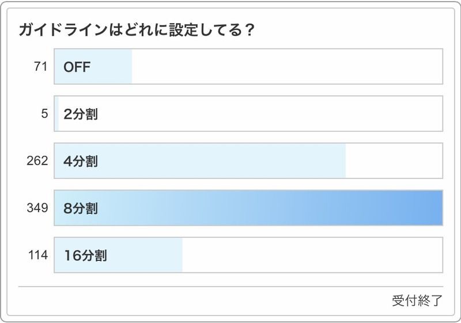
Task: Click the poll title about ガイドライン
Action: pos(137,31)
